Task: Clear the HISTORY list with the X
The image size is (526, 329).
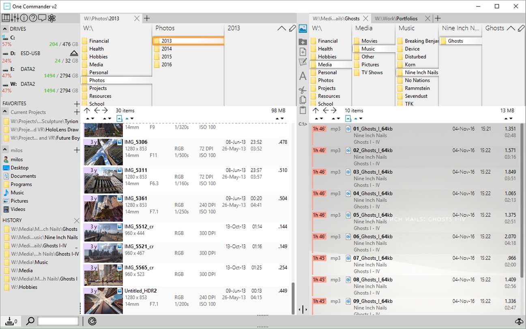Action: point(77,220)
